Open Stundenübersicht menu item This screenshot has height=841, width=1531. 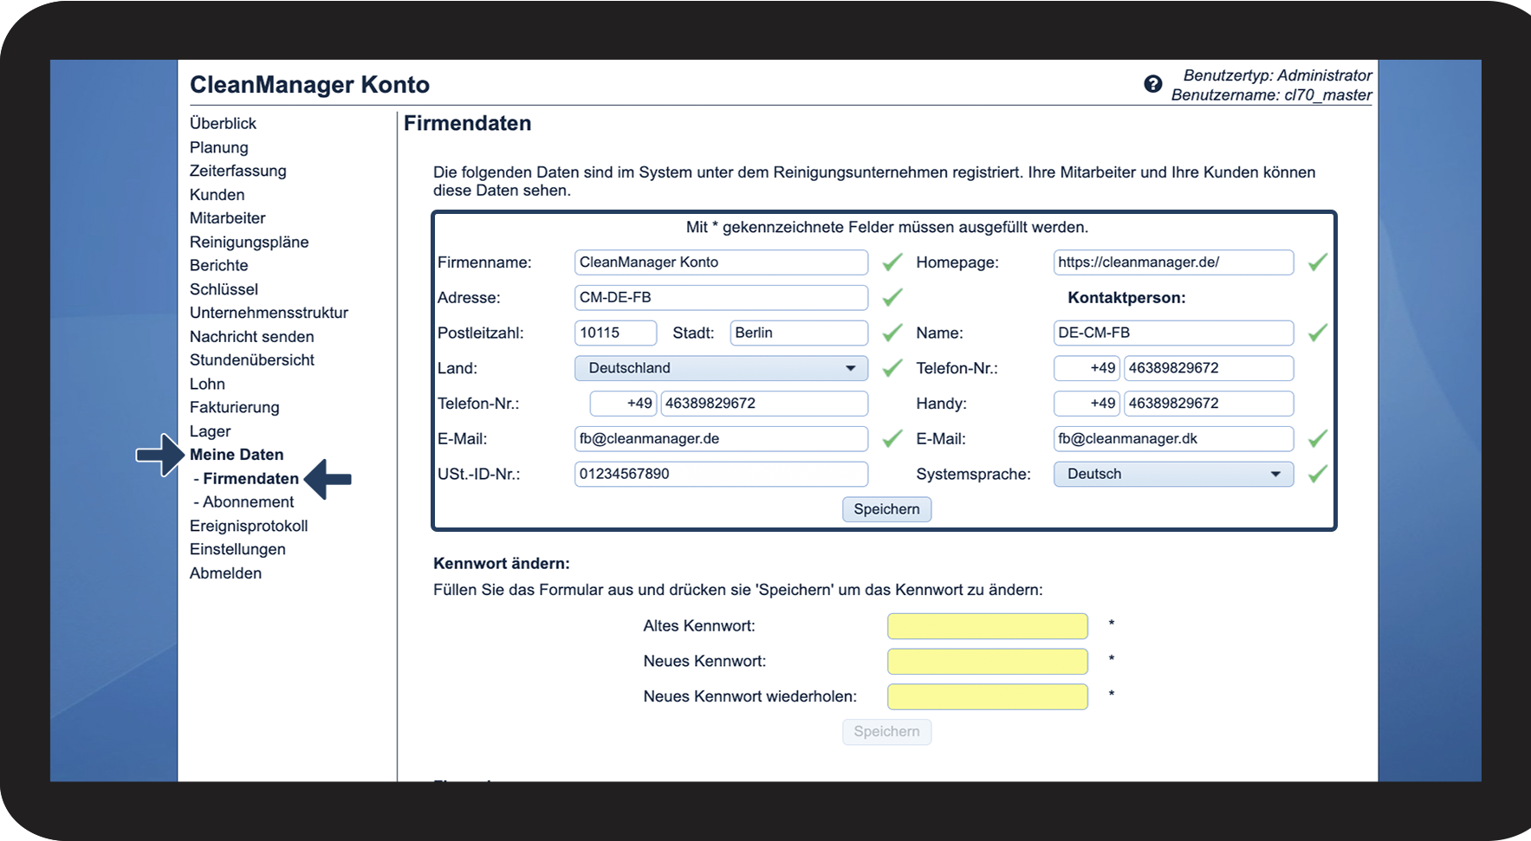click(x=252, y=360)
